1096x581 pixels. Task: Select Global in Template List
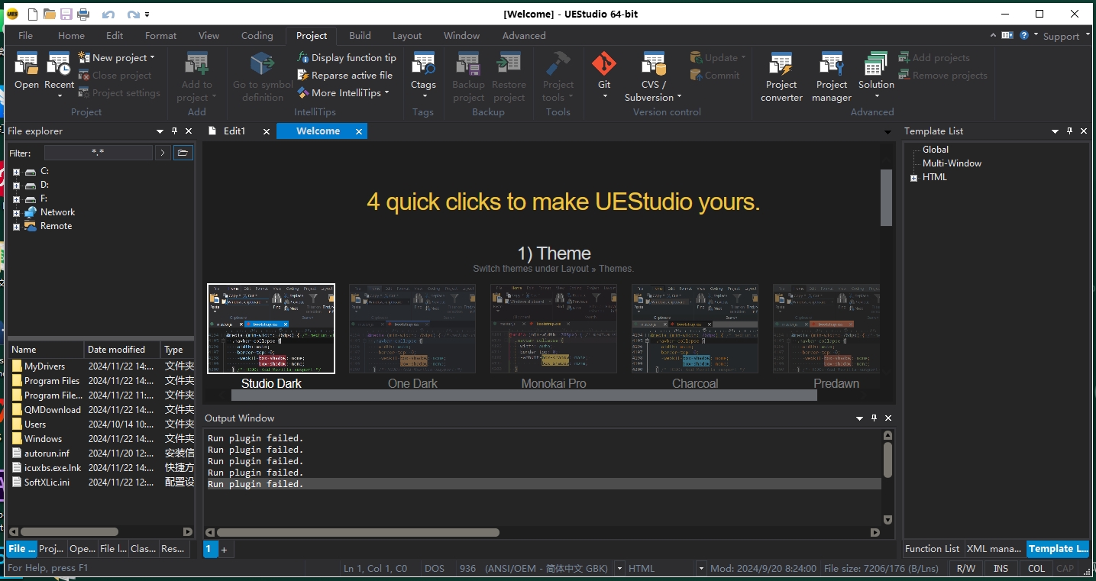coord(935,150)
